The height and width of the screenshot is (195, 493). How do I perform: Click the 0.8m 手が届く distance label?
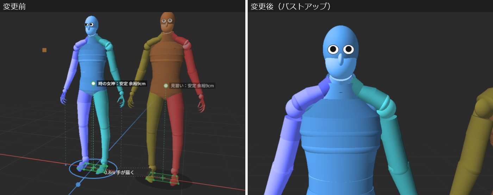[x=119, y=173]
